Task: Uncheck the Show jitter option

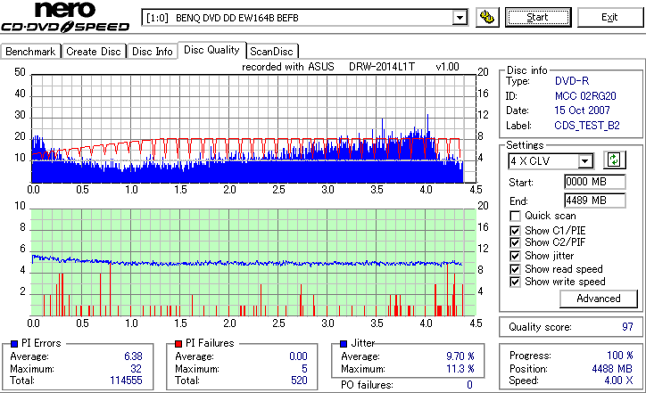Action: 515,256
